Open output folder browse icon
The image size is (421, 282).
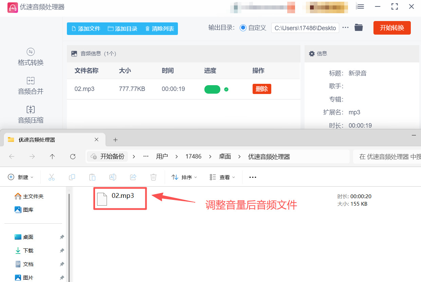359,28
